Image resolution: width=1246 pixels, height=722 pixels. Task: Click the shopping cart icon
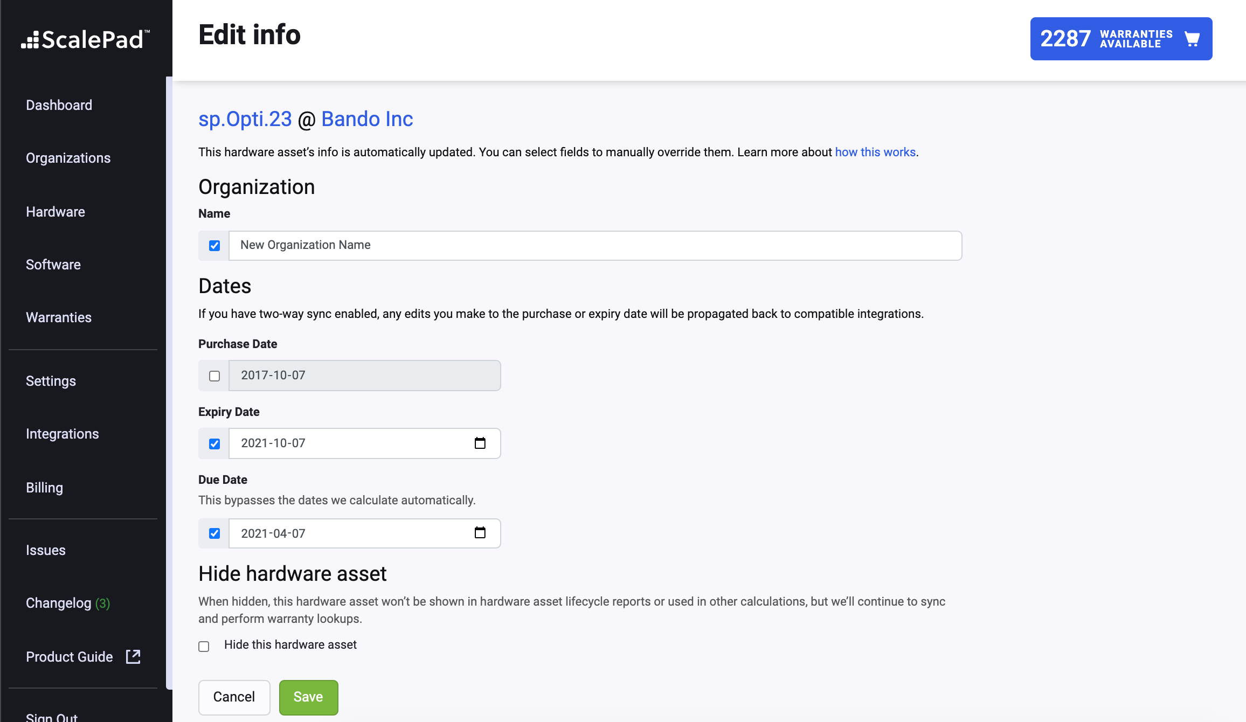coord(1192,39)
